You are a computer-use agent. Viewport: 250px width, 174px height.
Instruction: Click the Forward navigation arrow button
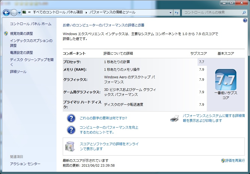click(14, 13)
